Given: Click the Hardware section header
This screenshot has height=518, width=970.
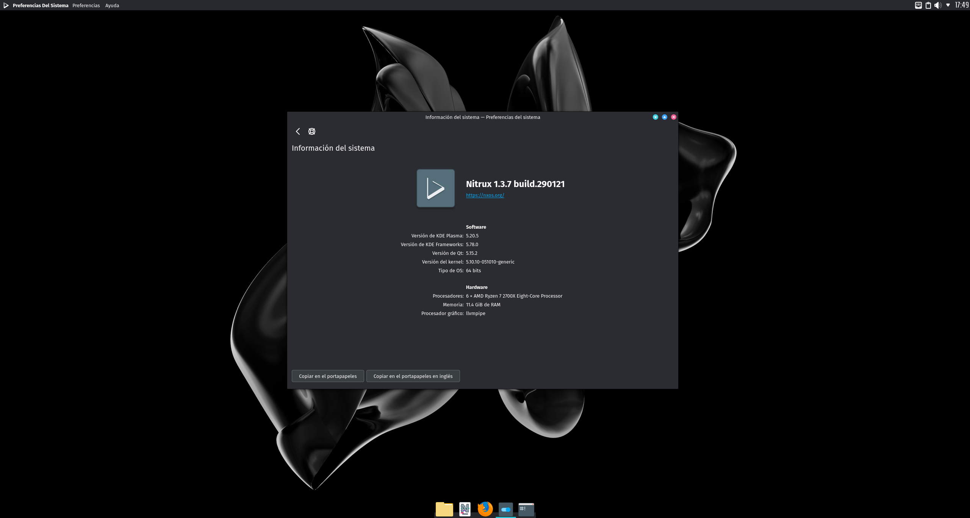Looking at the screenshot, I should point(477,287).
